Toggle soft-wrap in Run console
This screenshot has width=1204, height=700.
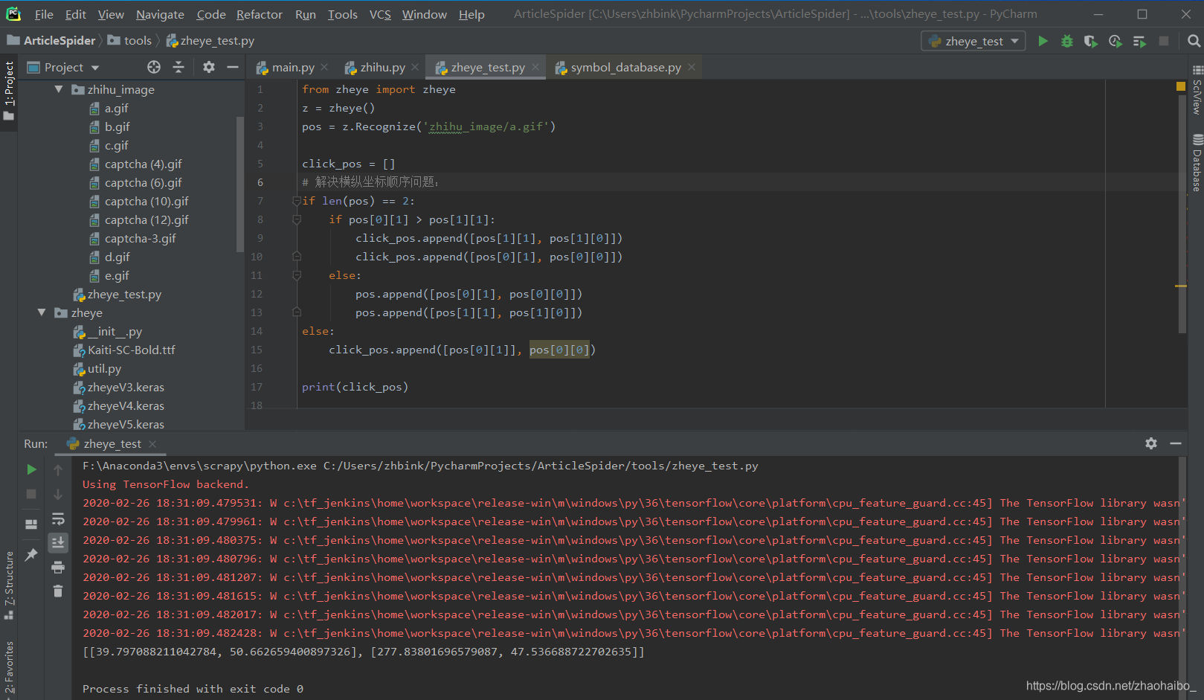[58, 518]
